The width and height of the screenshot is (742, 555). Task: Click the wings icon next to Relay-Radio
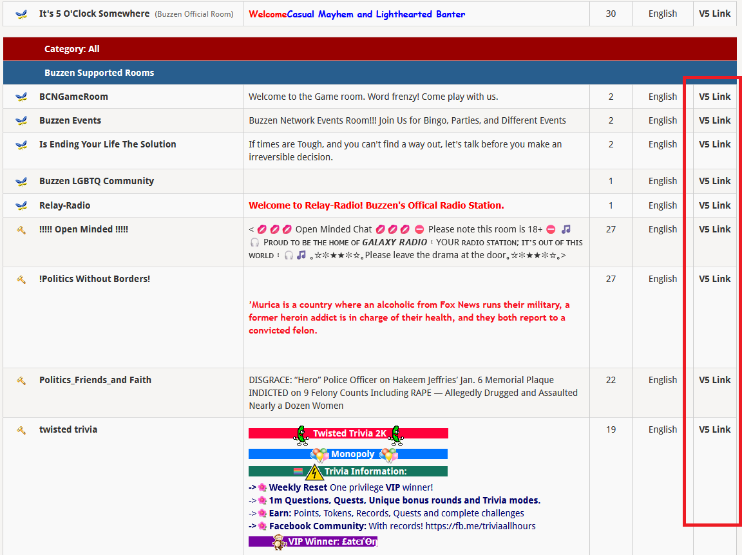(x=21, y=205)
